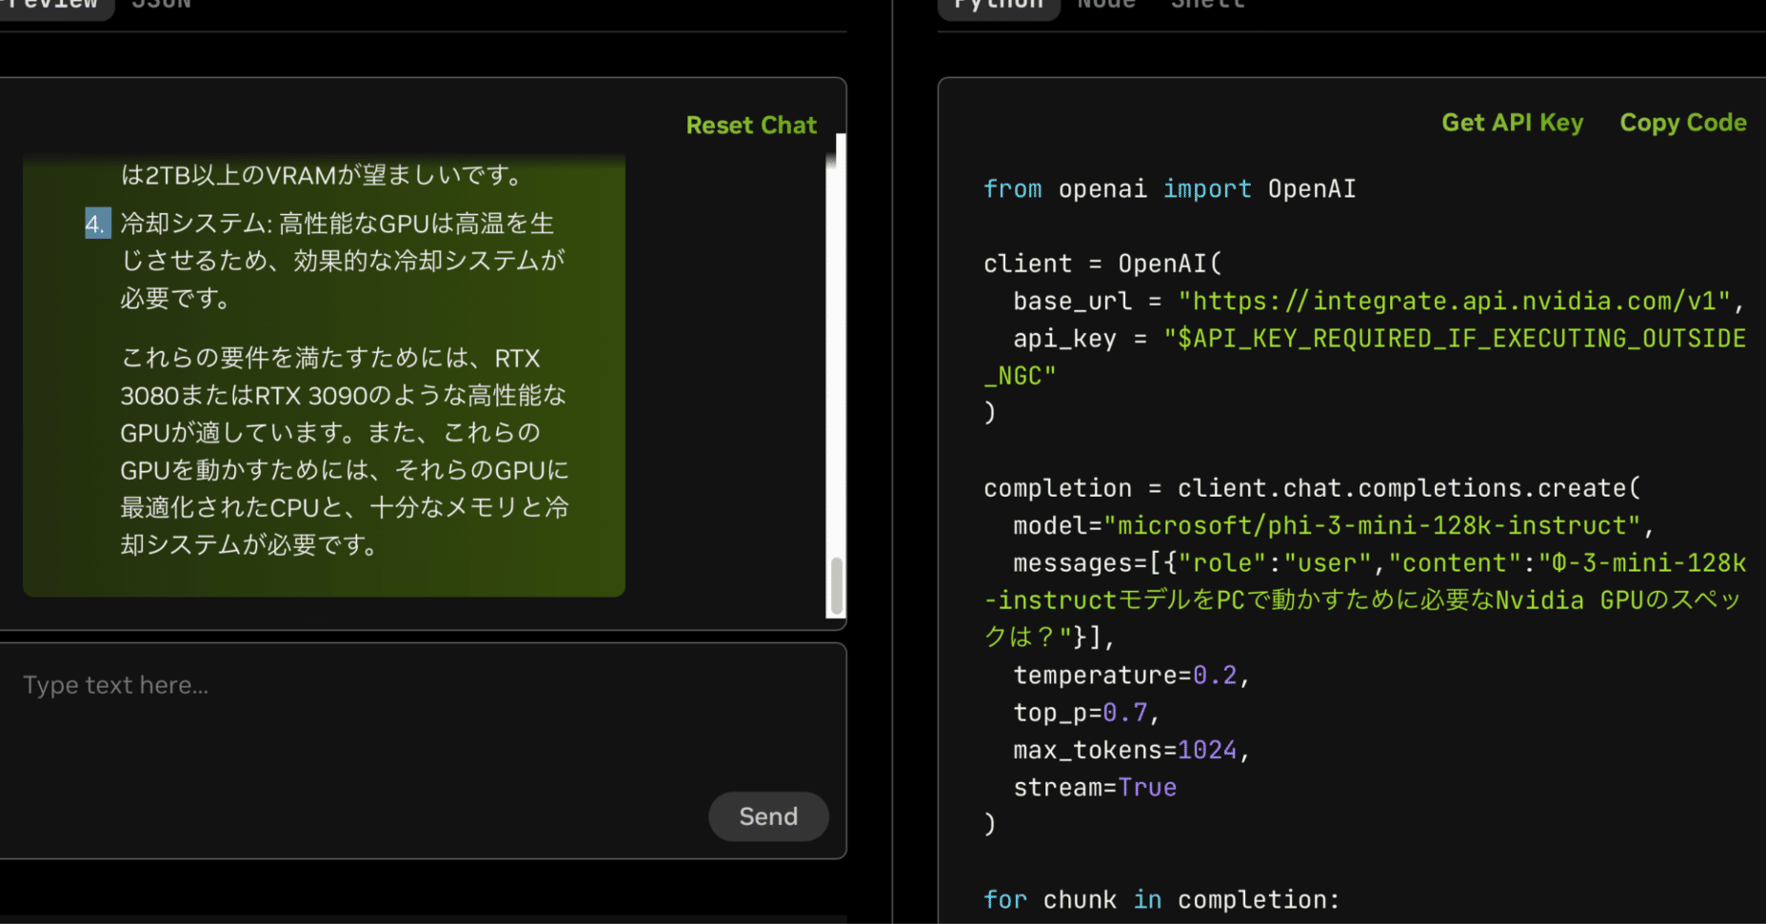
Task: Click the integrate.api.nvidia.com base_url string
Action: (x=1454, y=302)
